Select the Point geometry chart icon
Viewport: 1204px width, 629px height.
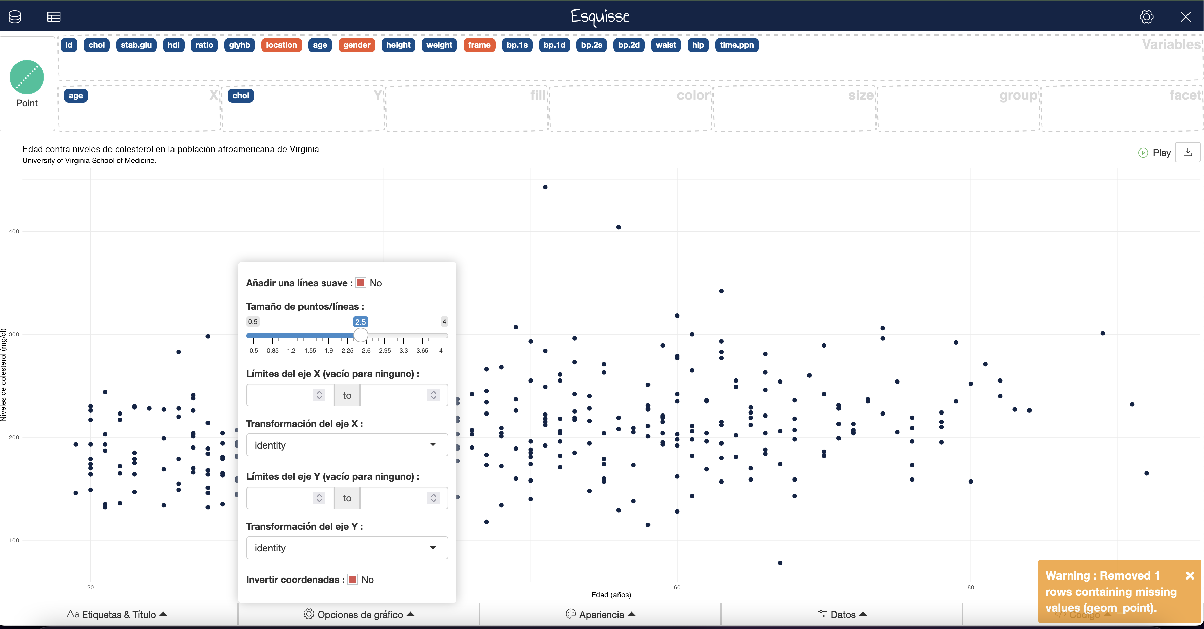coord(27,77)
